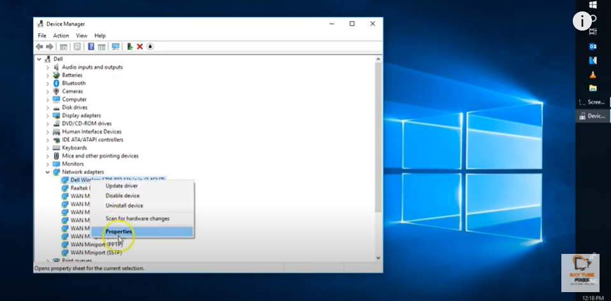Select WAN Miniport (SSTP) in the tree
This screenshot has width=611, height=301.
(x=96, y=253)
